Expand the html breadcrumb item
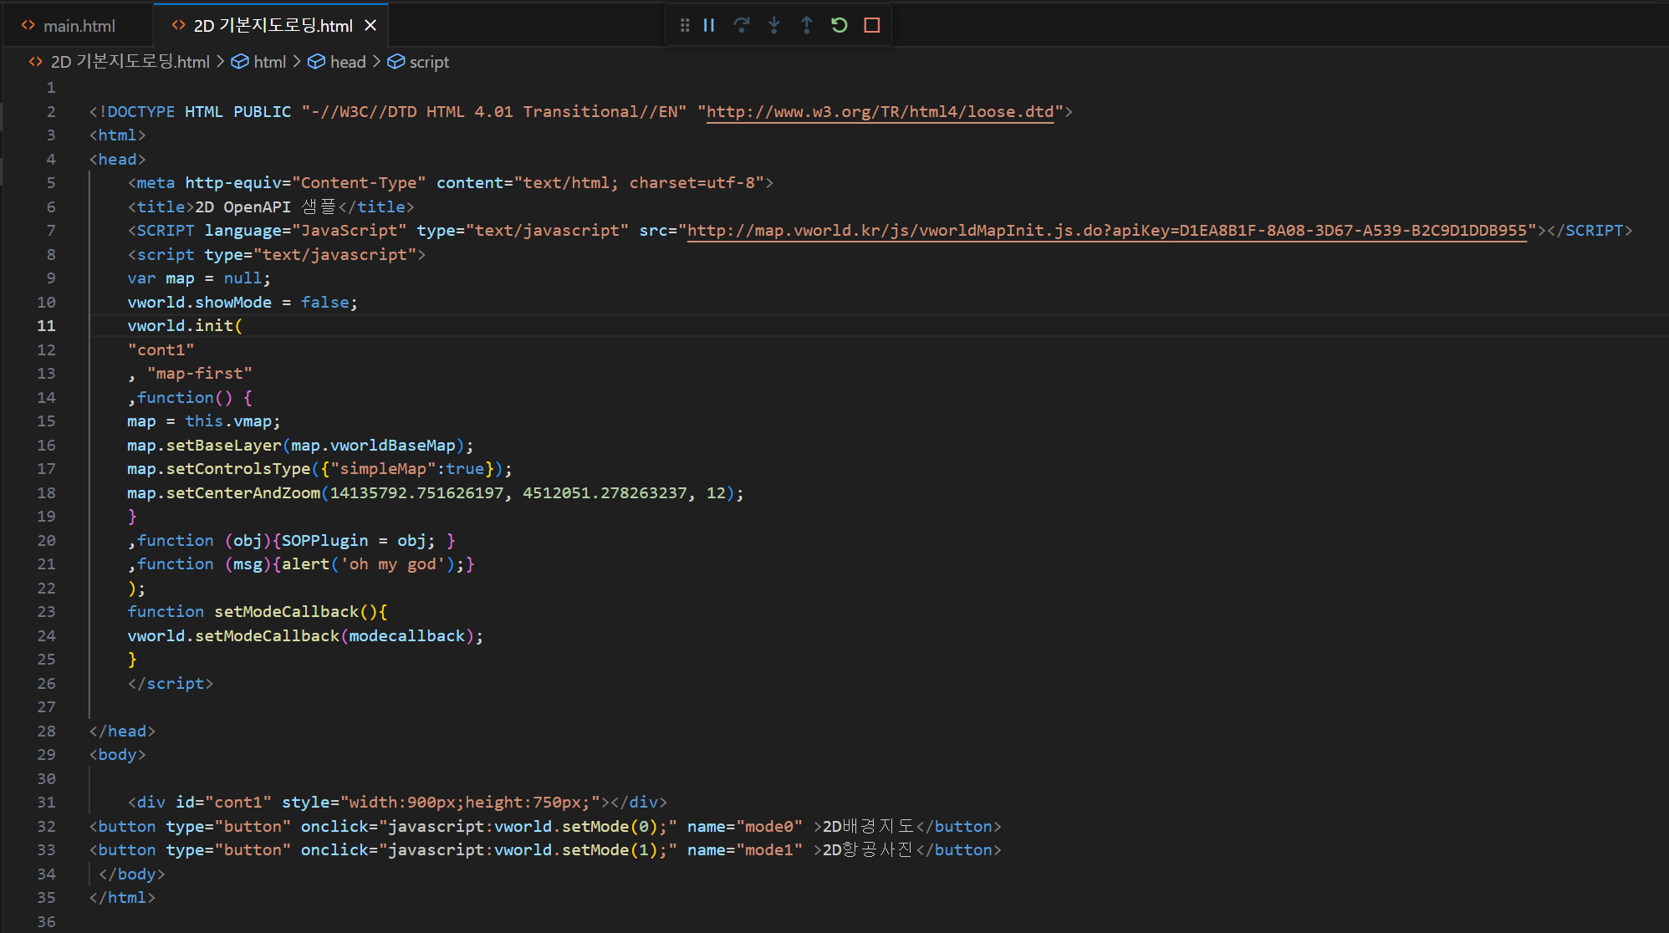The image size is (1669, 933). point(269,62)
